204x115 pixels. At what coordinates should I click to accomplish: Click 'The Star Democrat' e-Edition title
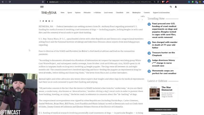click(x=167, y=89)
